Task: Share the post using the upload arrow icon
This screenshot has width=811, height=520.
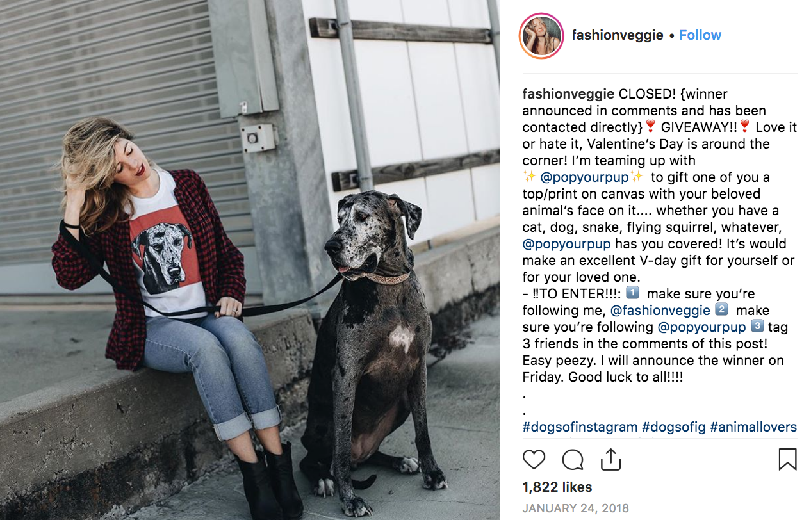Action: tap(610, 459)
